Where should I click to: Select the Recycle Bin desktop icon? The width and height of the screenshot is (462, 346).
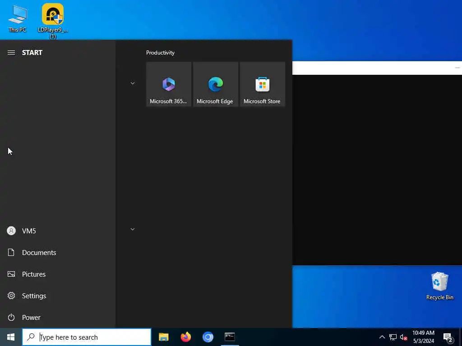pyautogui.click(x=439, y=286)
